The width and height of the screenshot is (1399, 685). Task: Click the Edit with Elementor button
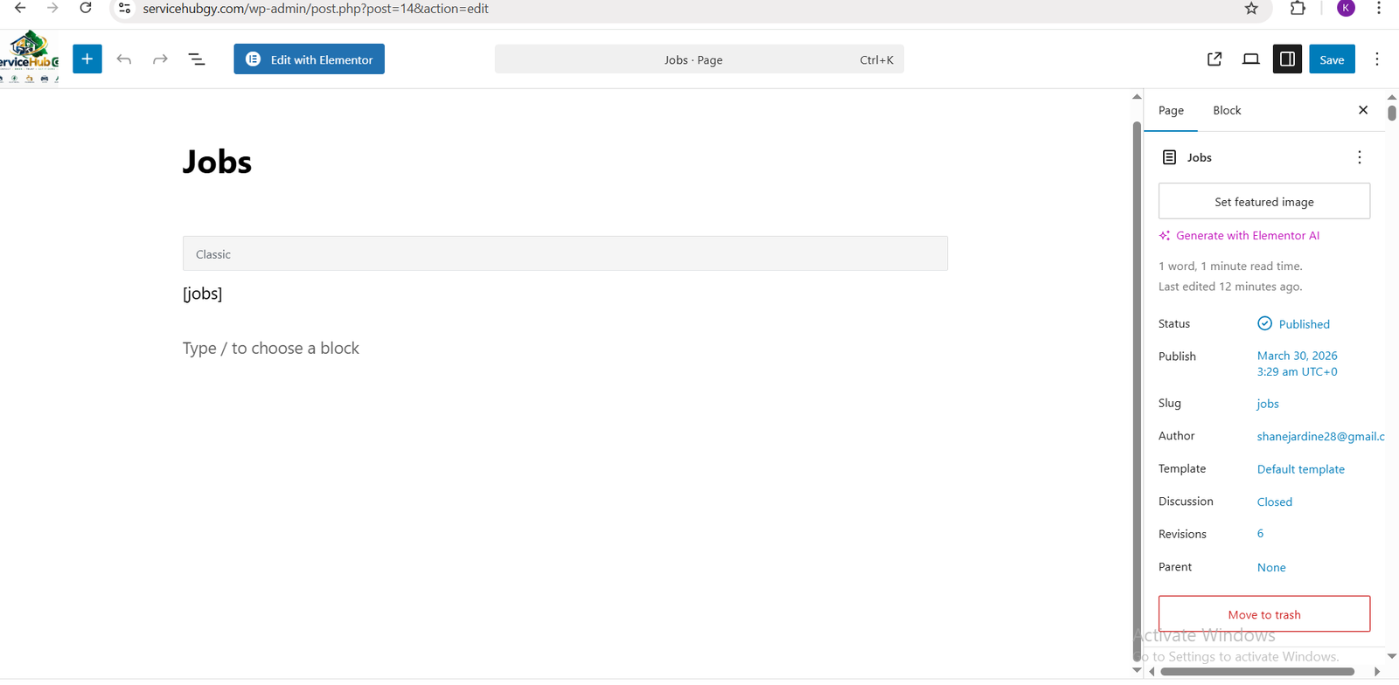point(310,59)
